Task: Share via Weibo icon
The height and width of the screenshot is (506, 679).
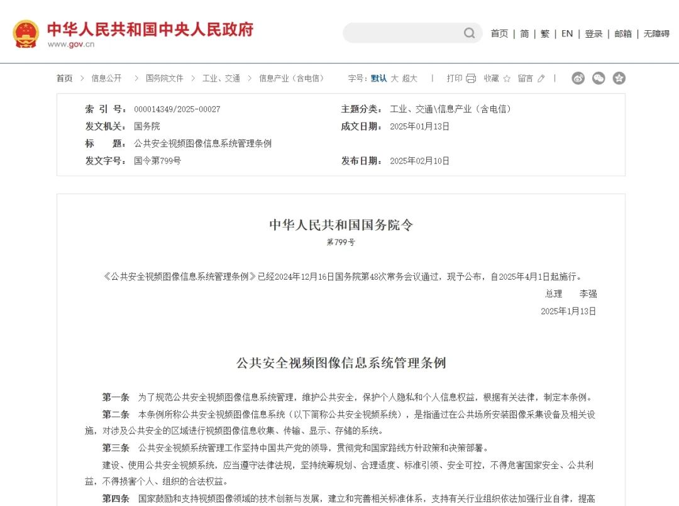Action: [578, 78]
